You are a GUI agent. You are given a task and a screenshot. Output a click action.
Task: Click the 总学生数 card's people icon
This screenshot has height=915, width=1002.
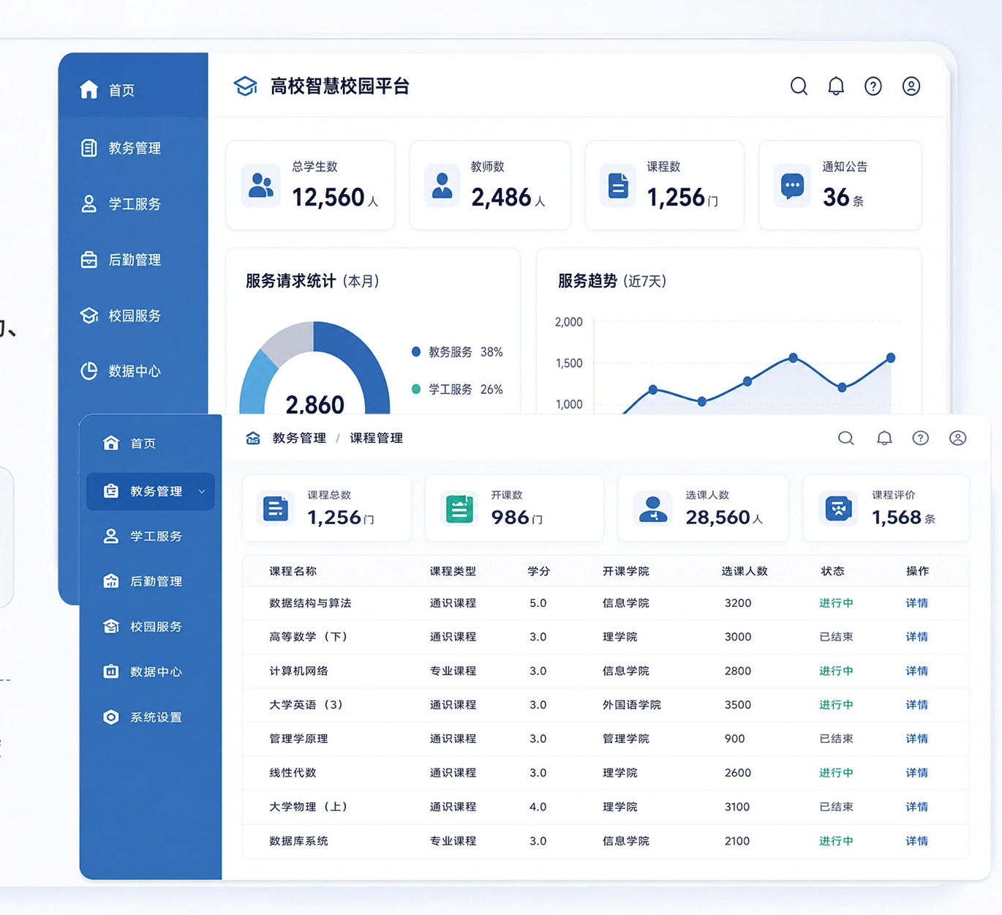pyautogui.click(x=261, y=185)
